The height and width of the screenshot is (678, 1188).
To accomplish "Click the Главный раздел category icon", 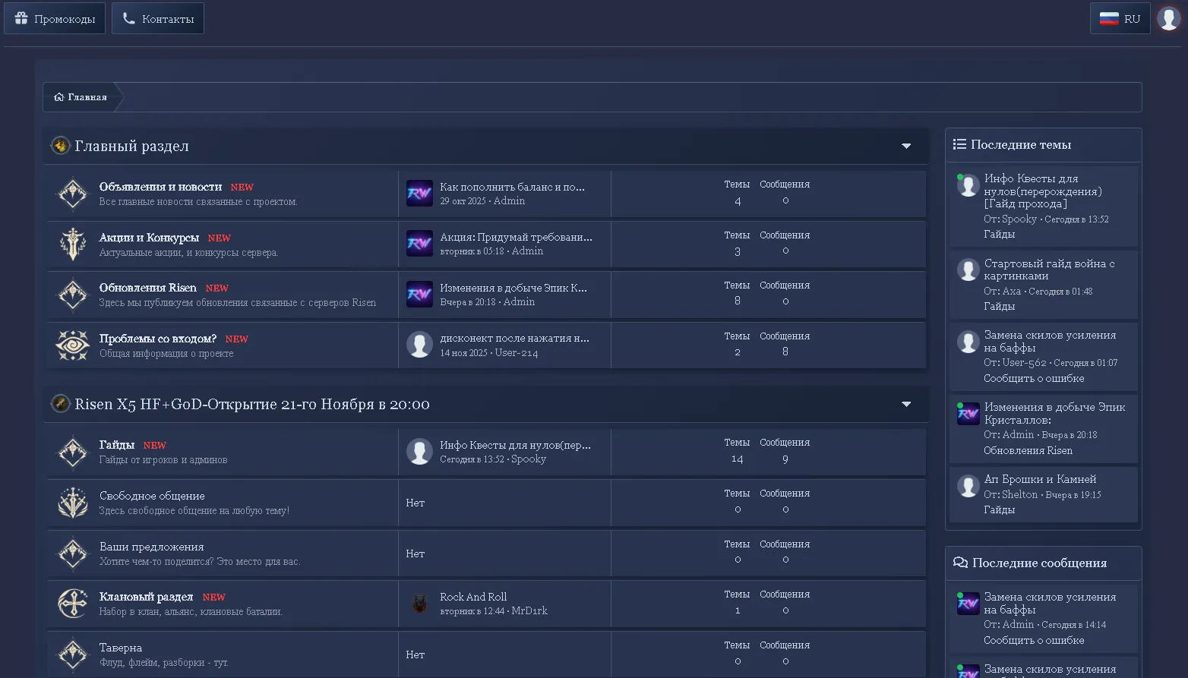I will pos(60,145).
